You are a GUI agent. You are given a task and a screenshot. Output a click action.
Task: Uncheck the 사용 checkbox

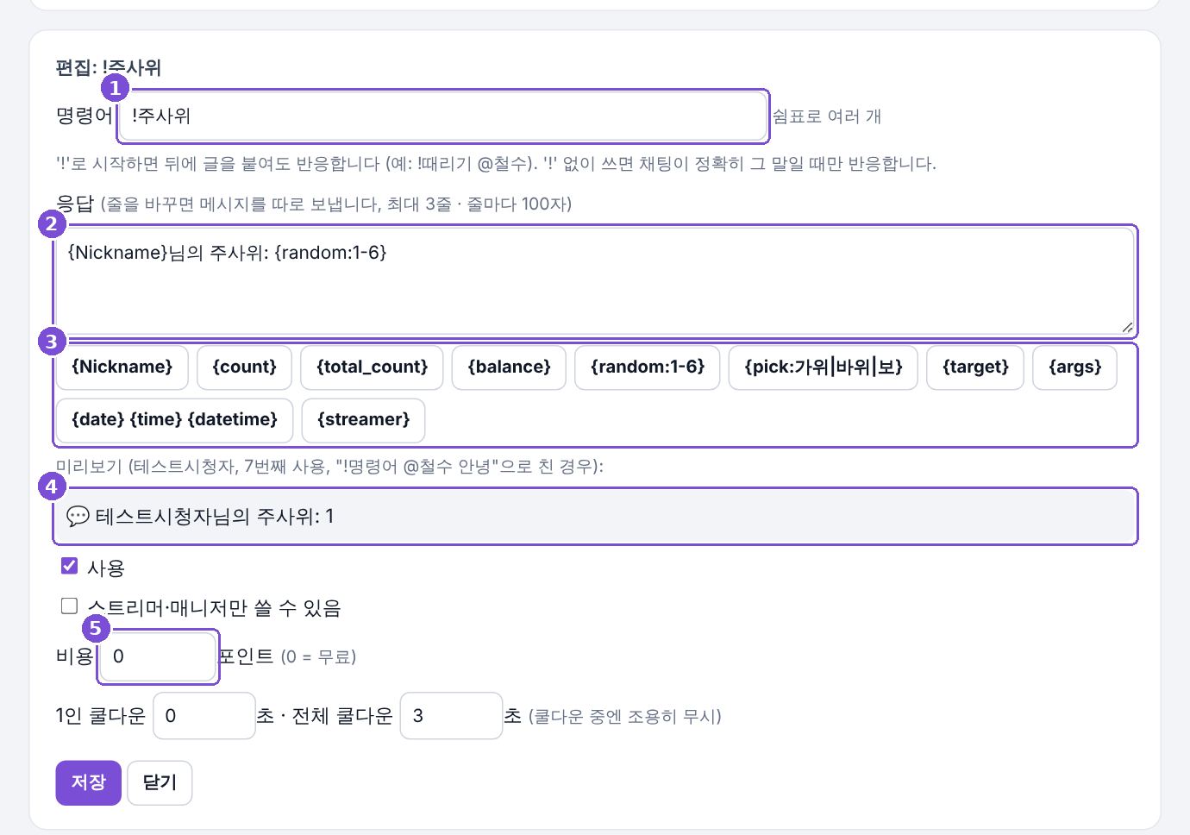coord(70,566)
